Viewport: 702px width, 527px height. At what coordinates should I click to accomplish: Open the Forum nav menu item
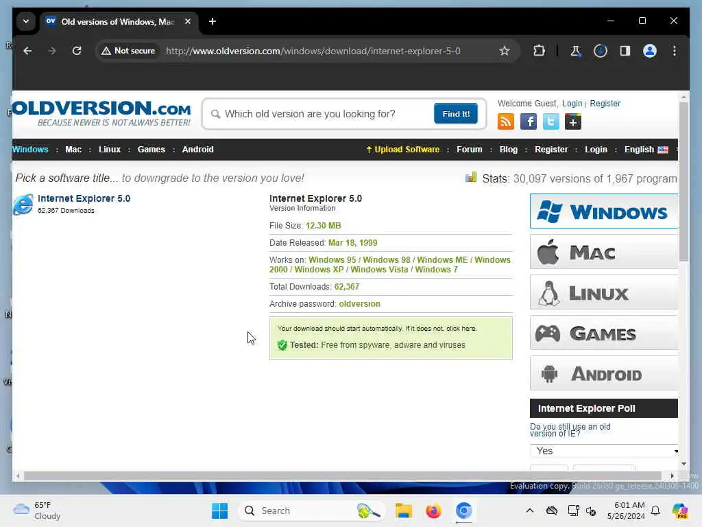[x=469, y=150]
